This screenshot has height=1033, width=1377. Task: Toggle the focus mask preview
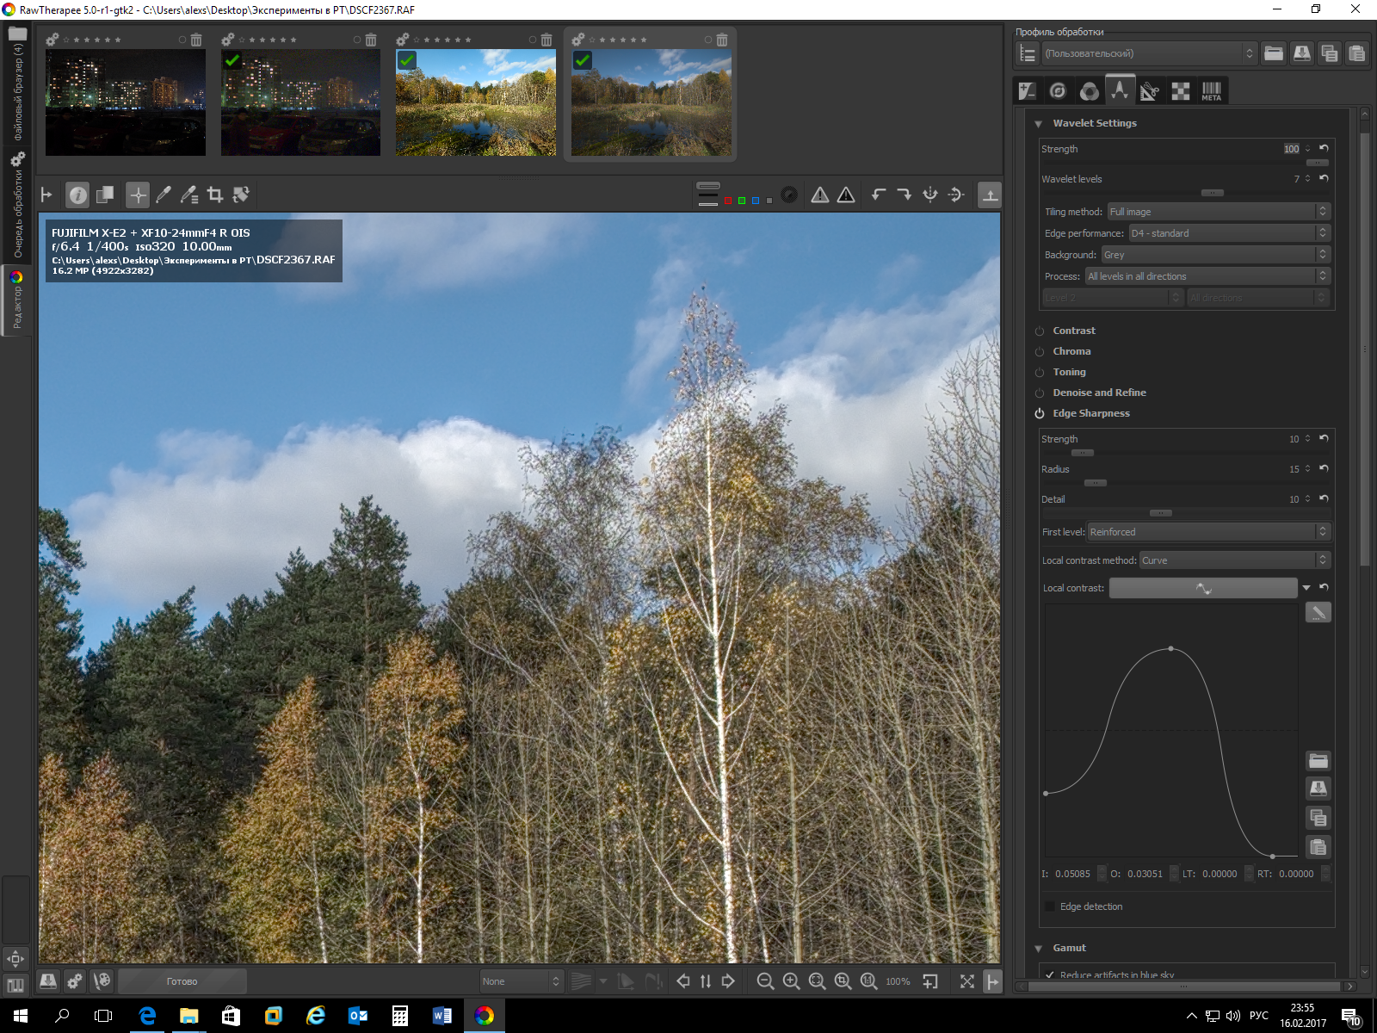(x=789, y=195)
